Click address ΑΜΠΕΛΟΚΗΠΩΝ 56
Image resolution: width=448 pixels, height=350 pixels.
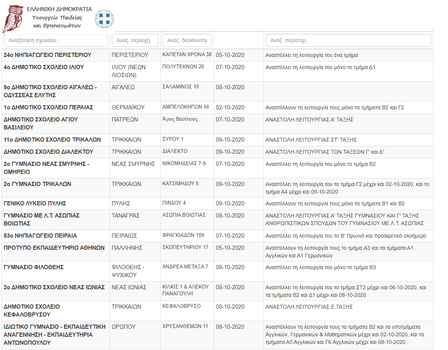tap(186, 107)
